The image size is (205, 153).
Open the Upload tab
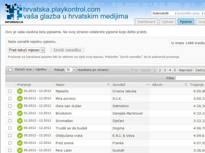[167, 22]
